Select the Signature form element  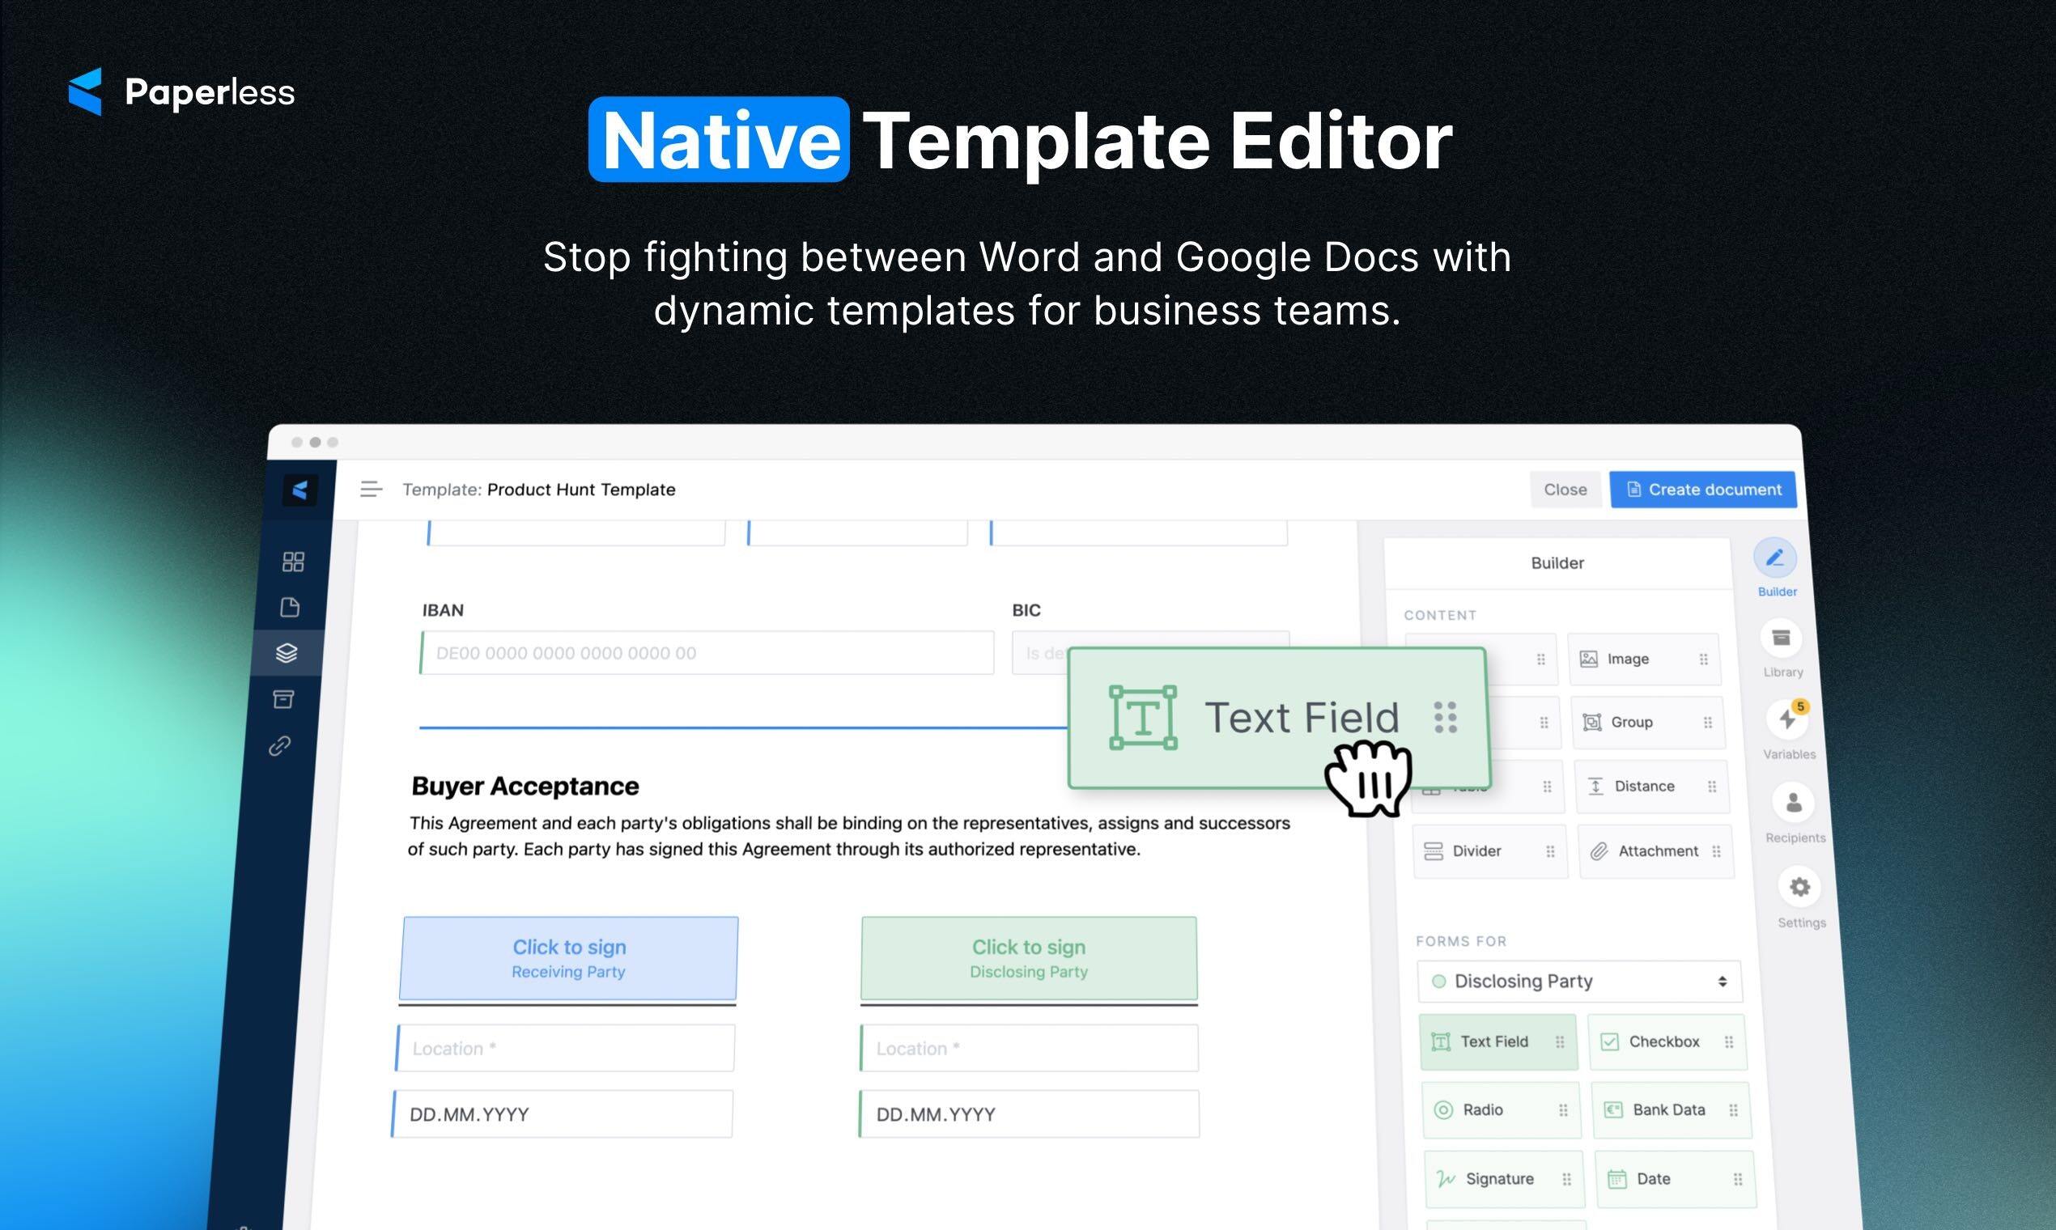tap(1505, 1178)
